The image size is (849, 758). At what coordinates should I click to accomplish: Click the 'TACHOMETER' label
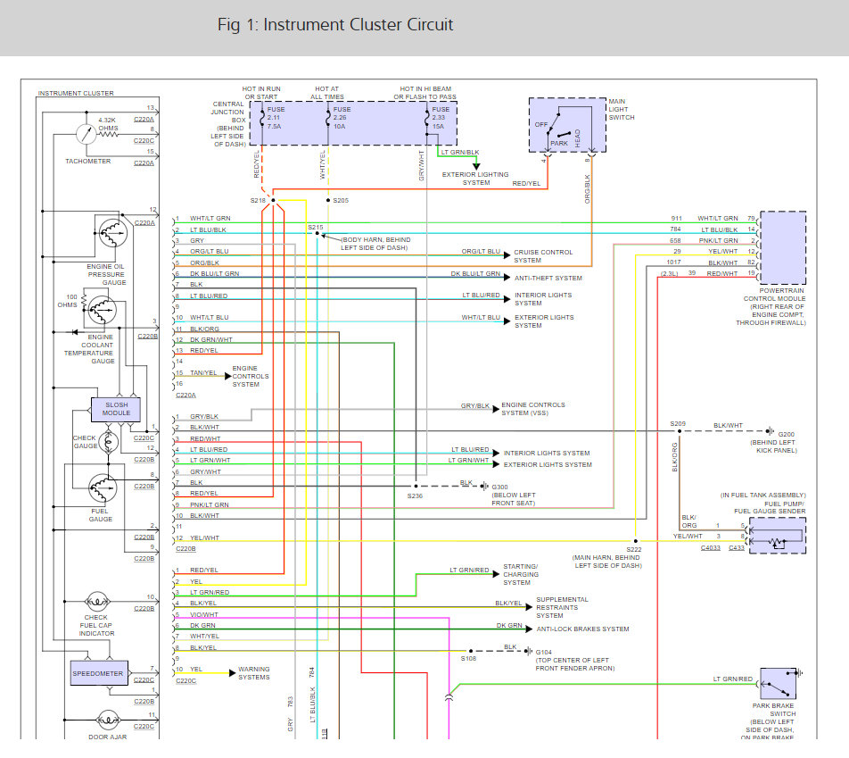pyautogui.click(x=87, y=162)
